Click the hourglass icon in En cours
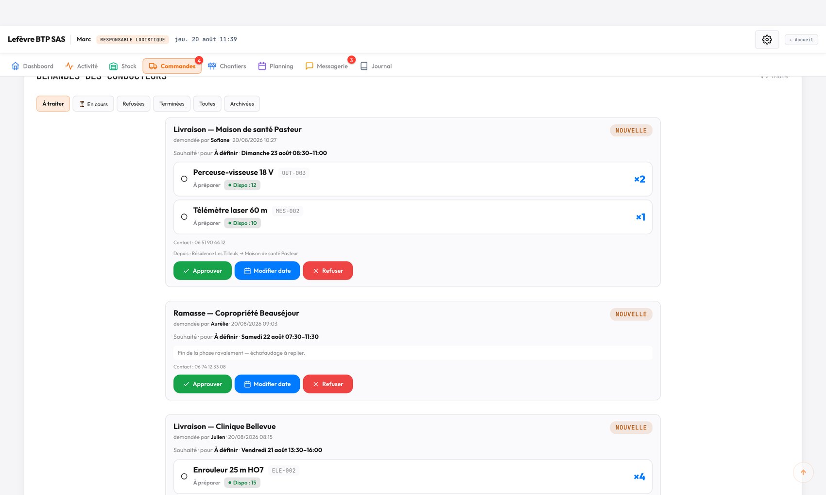The width and height of the screenshot is (826, 495). [x=82, y=104]
